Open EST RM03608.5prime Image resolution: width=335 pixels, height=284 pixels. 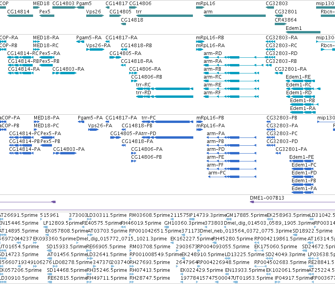point(150,215)
